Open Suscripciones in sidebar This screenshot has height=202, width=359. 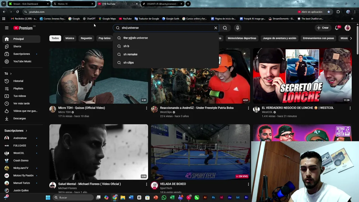[x=21, y=54]
